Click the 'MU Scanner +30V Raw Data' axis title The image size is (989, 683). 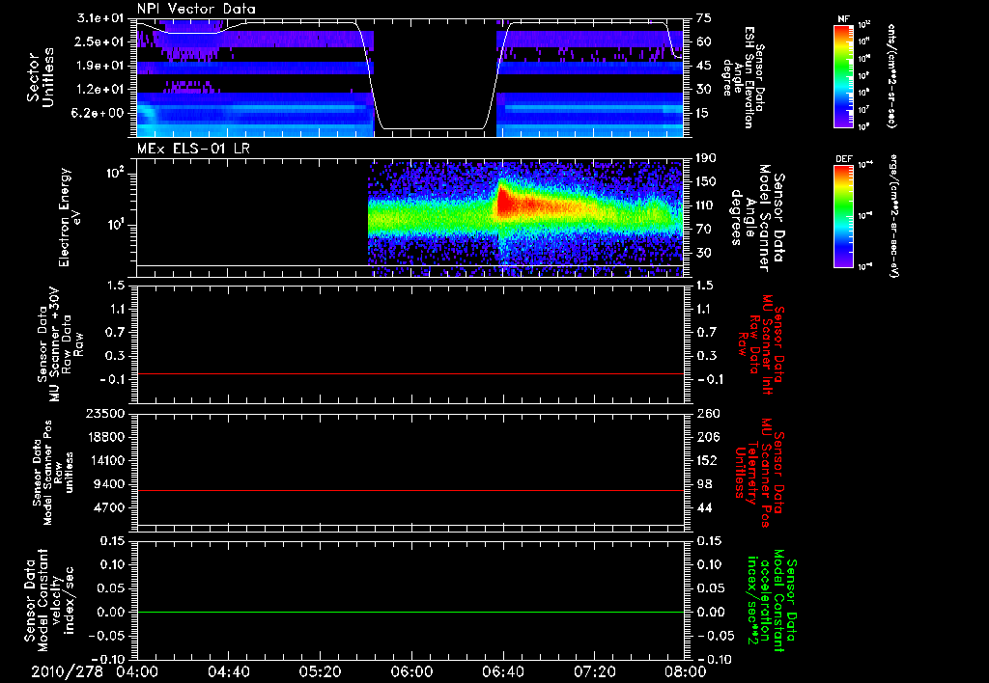(60, 345)
